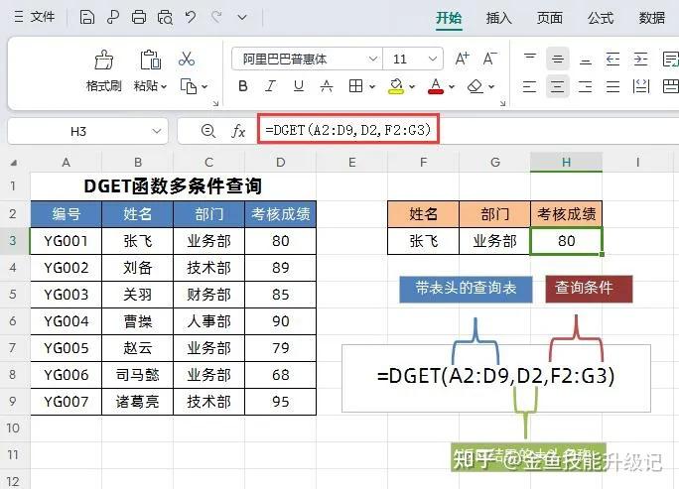This screenshot has width=679, height=489.
Task: Open font settings dialog launcher
Action: click(502, 103)
